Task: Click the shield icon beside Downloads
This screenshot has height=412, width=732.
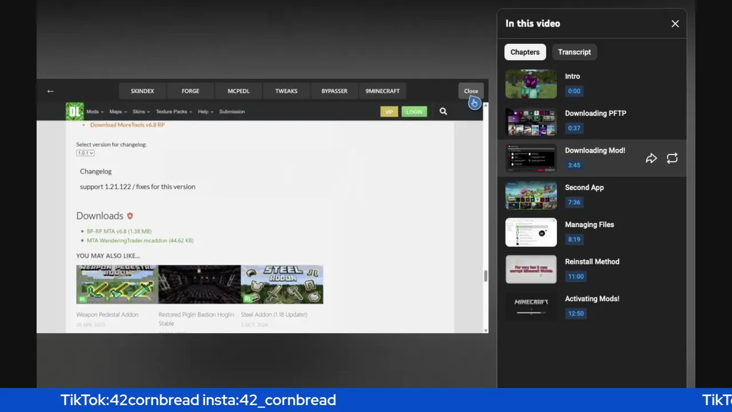Action: (130, 216)
